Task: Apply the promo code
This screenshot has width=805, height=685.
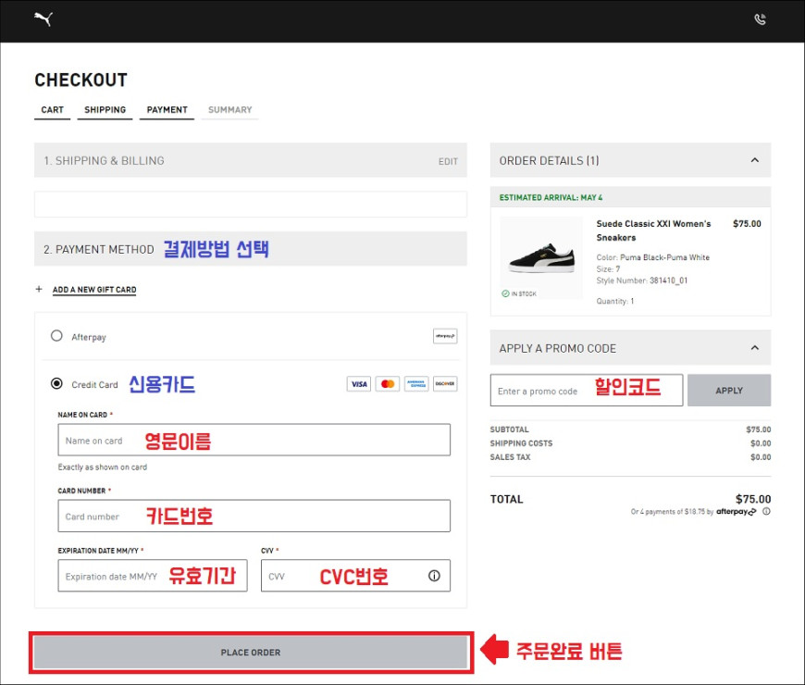Action: tap(729, 391)
